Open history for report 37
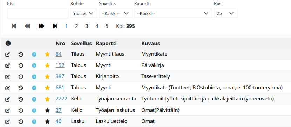291x127 pixels. coord(21,111)
